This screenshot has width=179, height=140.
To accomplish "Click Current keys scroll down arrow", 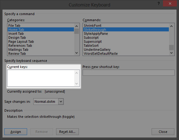I will (x=77, y=84).
